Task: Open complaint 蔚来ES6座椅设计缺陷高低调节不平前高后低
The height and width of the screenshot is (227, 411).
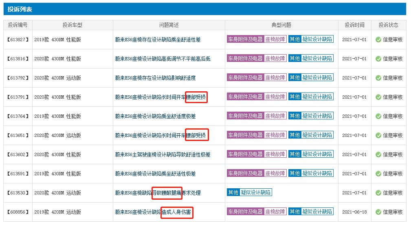Action: click(x=163, y=59)
